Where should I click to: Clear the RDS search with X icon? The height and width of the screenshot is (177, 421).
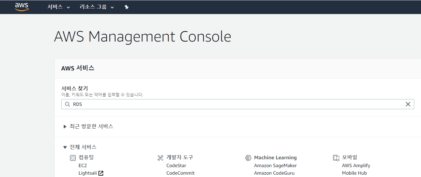coord(408,104)
